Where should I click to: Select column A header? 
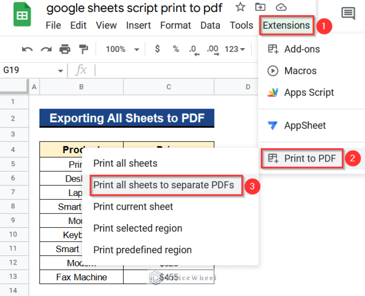click(34, 87)
